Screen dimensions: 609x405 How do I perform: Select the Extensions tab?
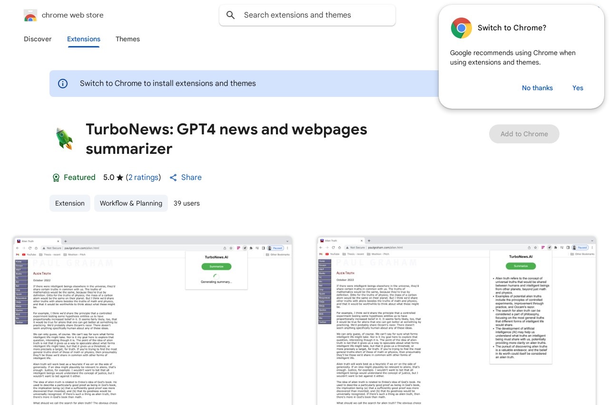coord(84,39)
